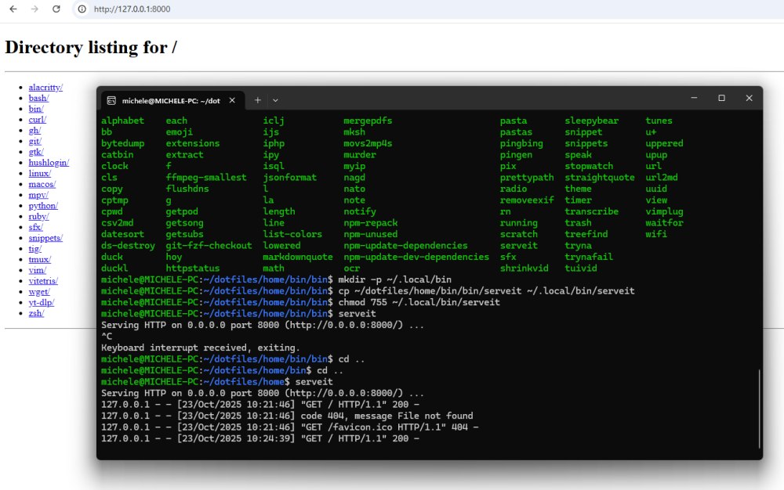The width and height of the screenshot is (784, 490).
Task: Click the browser back arrow
Action: click(13, 9)
